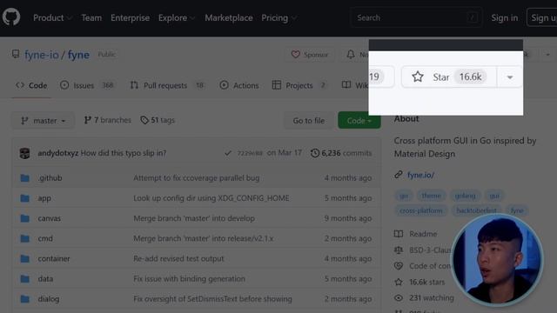This screenshot has width=557, height=313.
Task: Select the 'go' topic tag
Action: [x=404, y=196]
